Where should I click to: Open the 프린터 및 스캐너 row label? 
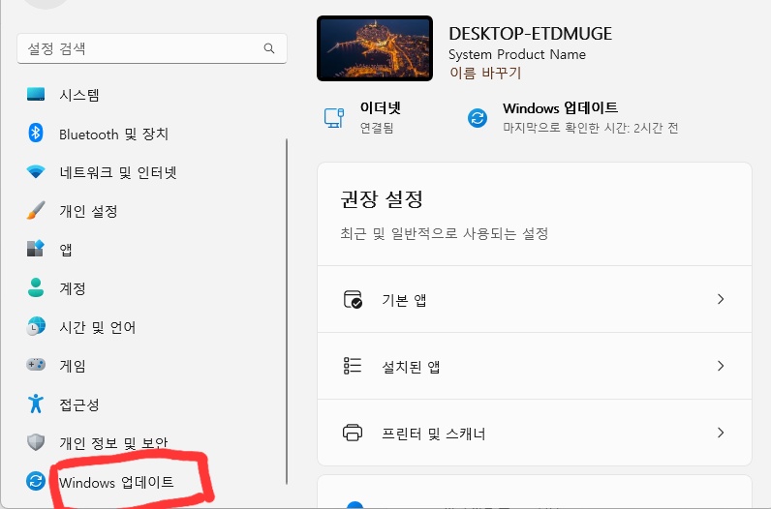pos(434,434)
